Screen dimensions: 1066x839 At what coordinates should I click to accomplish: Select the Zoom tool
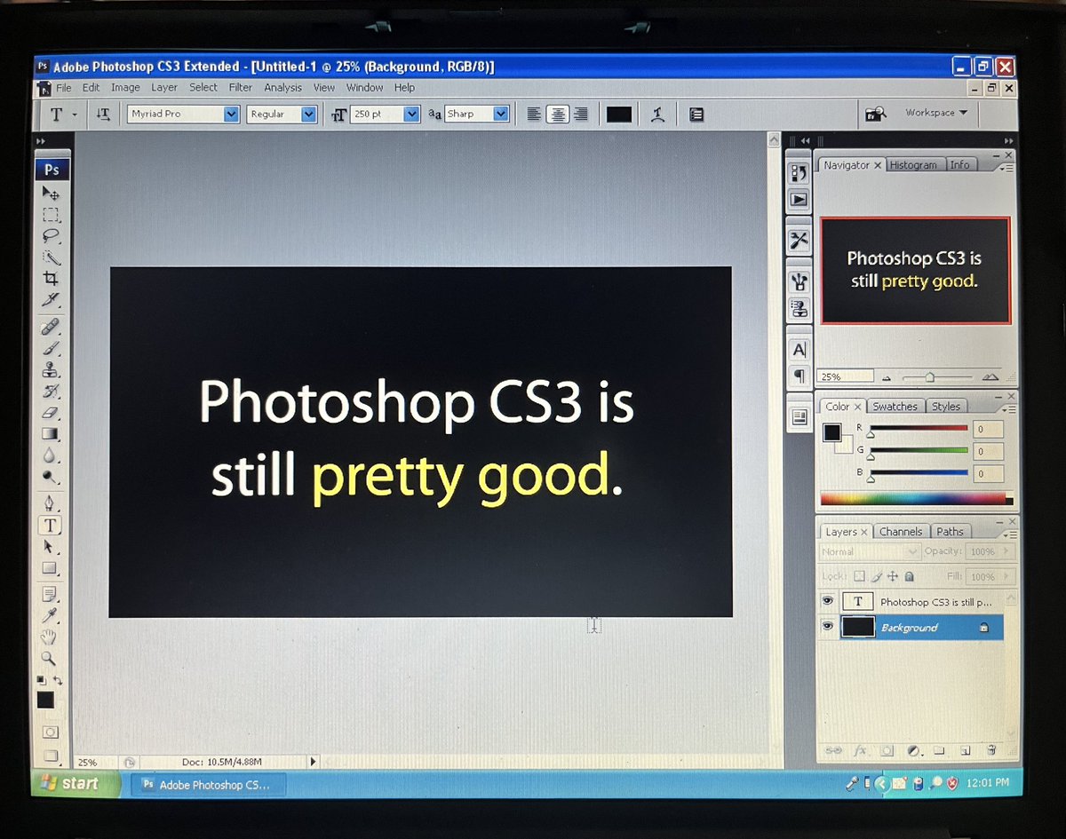click(x=51, y=659)
